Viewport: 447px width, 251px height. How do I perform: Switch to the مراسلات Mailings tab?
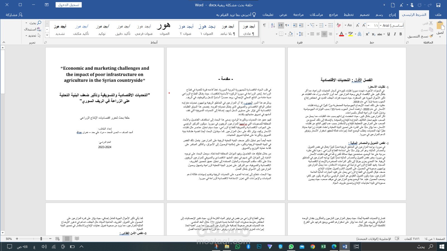click(316, 15)
